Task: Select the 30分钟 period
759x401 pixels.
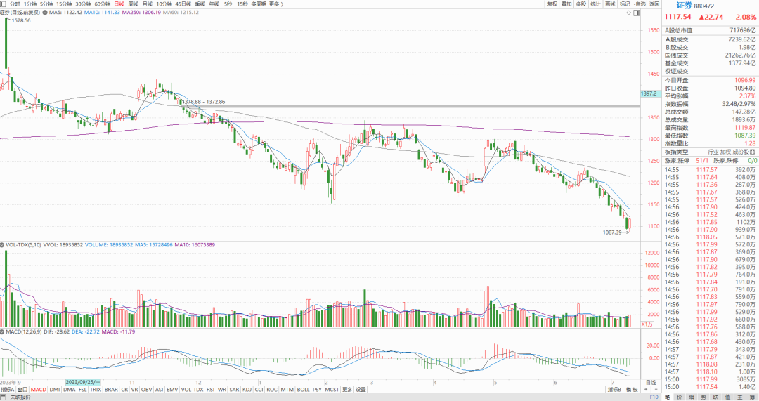Action: click(x=83, y=4)
